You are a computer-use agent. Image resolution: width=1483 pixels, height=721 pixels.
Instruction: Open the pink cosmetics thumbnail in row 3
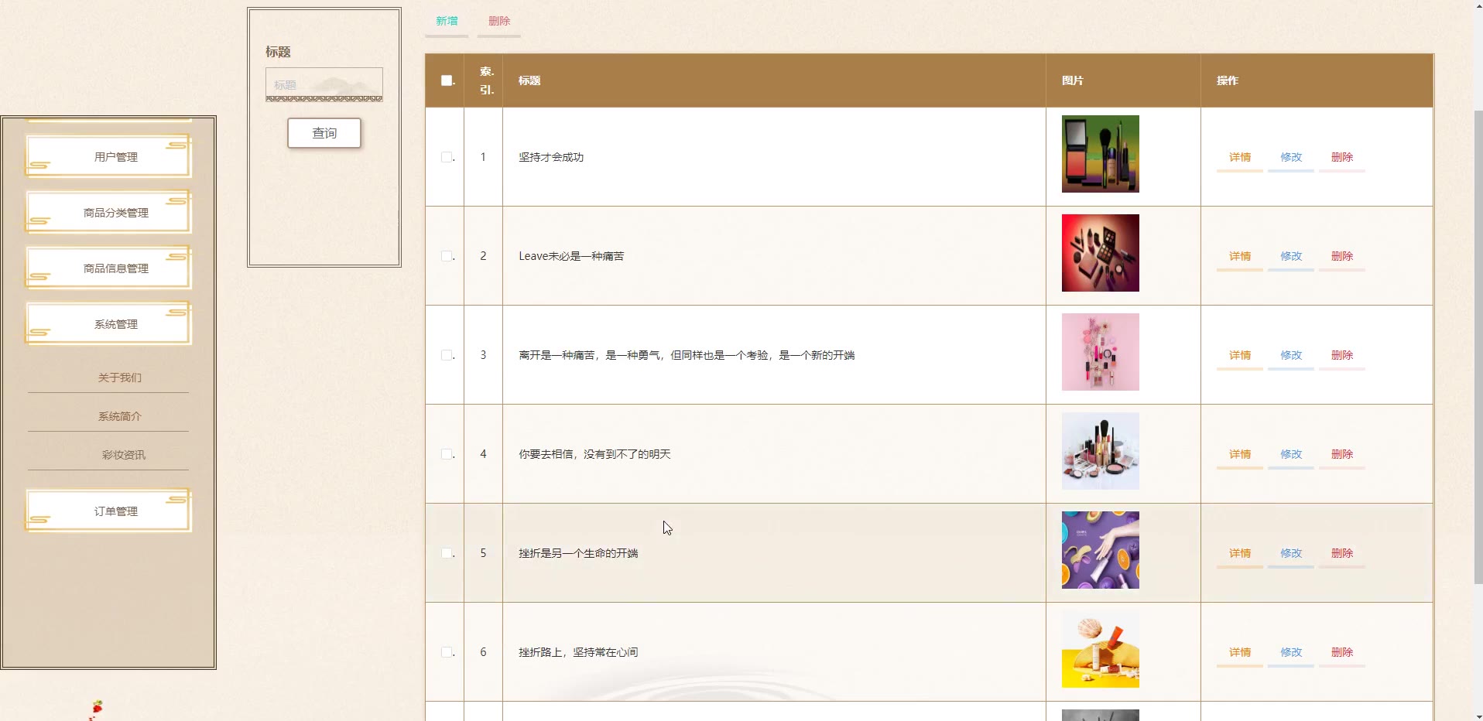(x=1101, y=352)
